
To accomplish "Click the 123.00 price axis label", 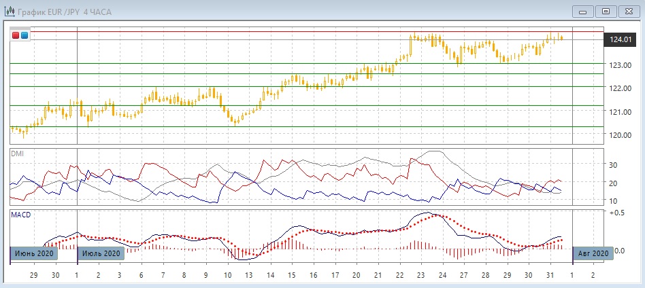I will point(619,65).
